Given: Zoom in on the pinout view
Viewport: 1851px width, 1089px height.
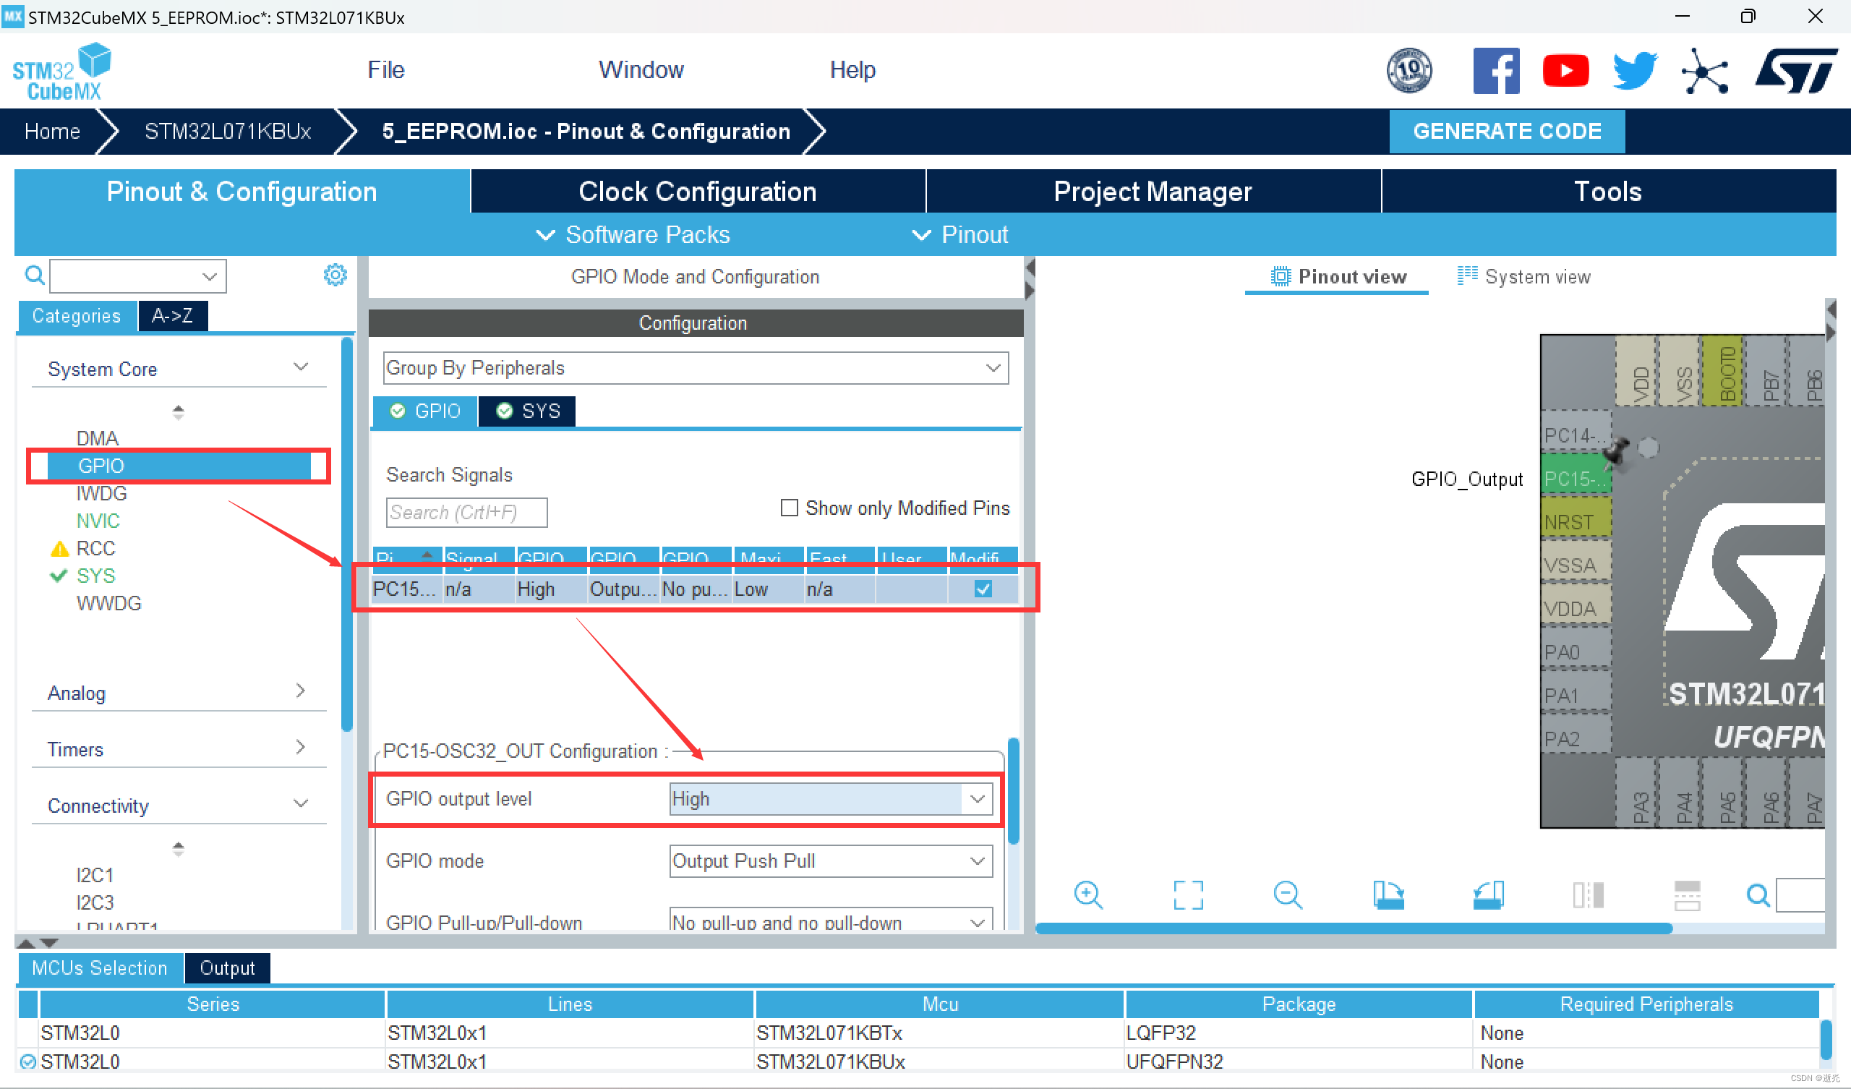Looking at the screenshot, I should (x=1088, y=895).
